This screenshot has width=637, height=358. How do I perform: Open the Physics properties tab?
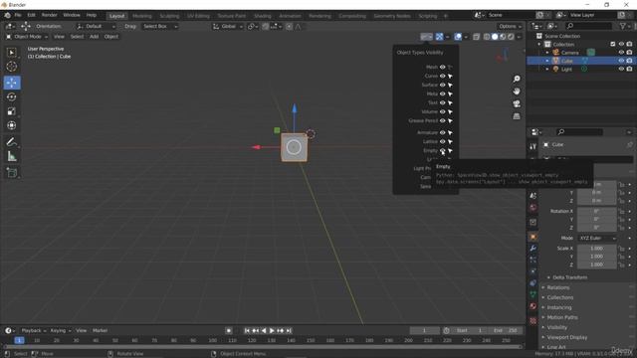(533, 271)
